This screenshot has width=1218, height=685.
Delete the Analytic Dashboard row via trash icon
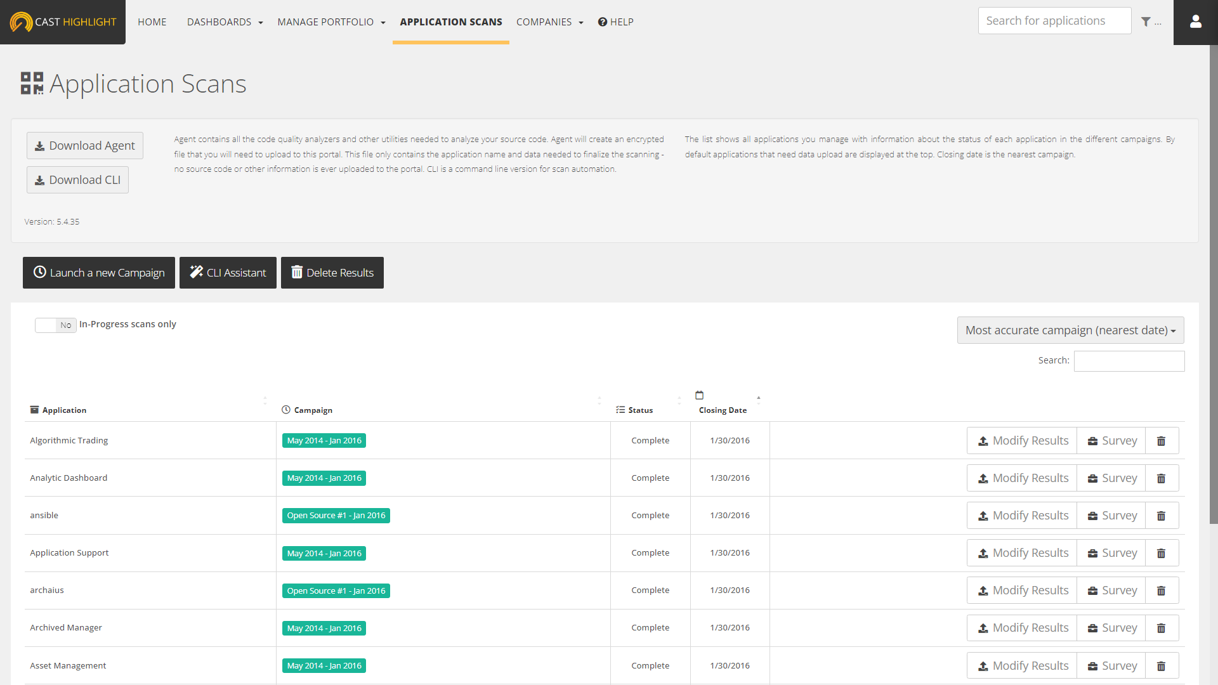pyautogui.click(x=1162, y=478)
